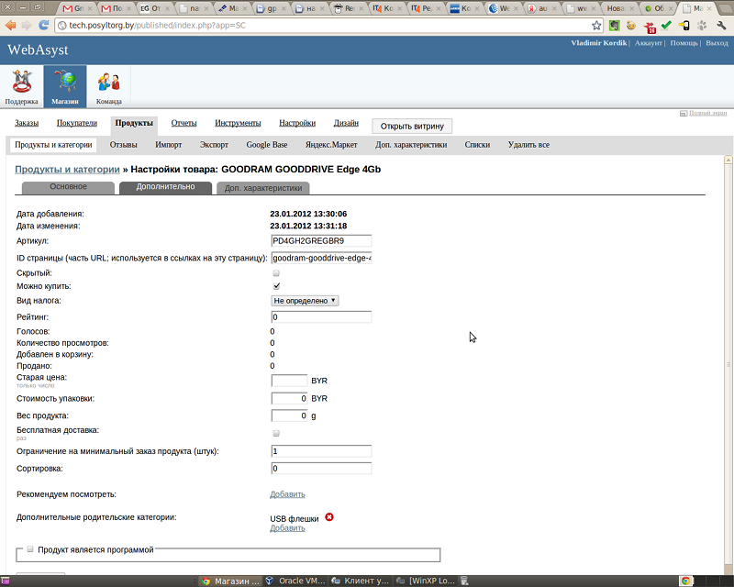
Task: Open the Инструменты menu section
Action: coord(238,123)
